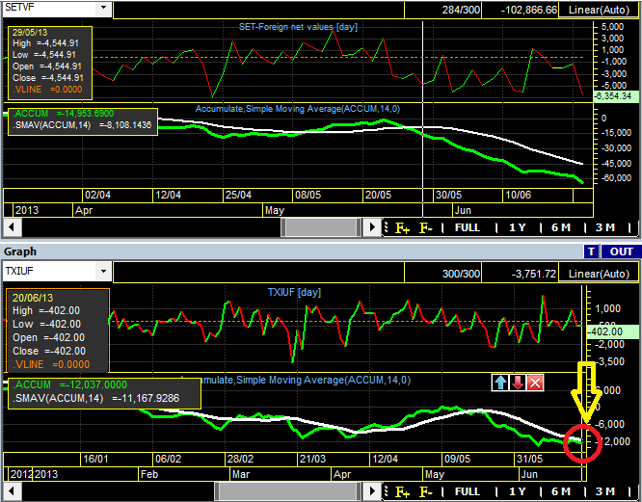
Task: Click the T icon in the Graph header
Action: [592, 251]
